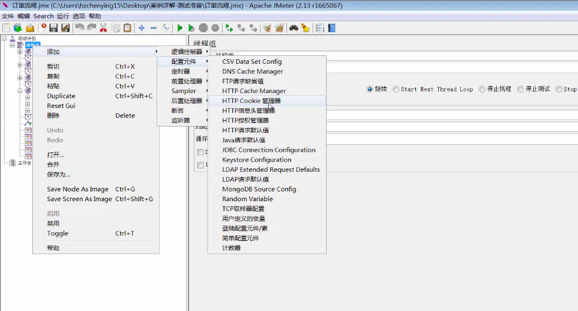Click the Reset Search broom icon

(305, 28)
